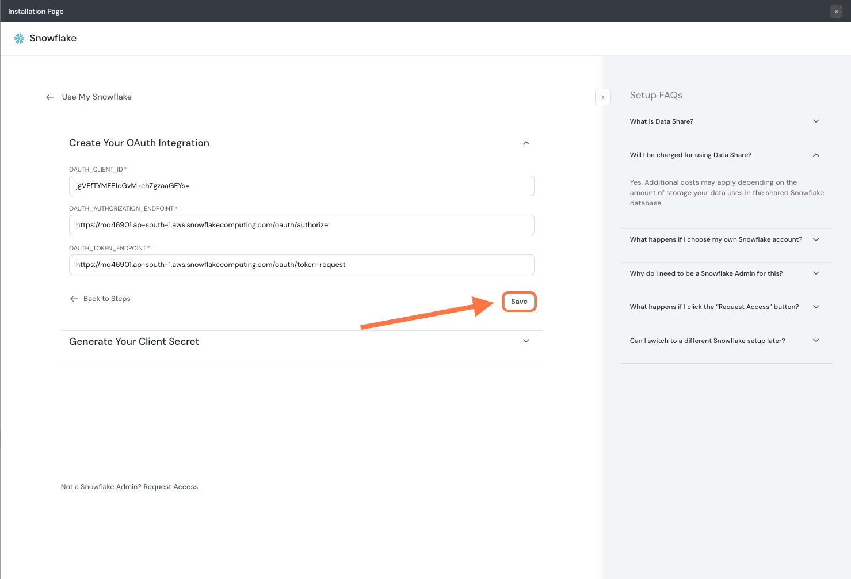851x579 pixels.
Task: Click the Back to Steps arrow icon
Action: point(74,299)
